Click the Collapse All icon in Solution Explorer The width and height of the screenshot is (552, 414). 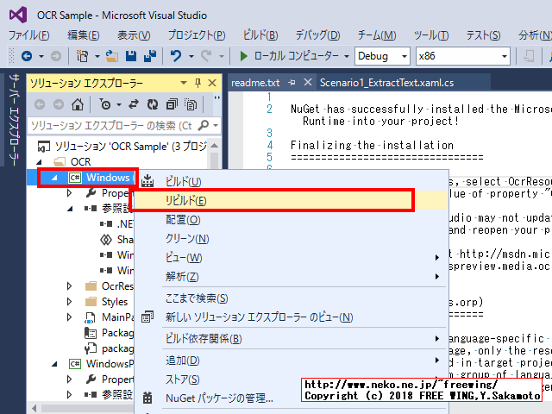[x=172, y=104]
